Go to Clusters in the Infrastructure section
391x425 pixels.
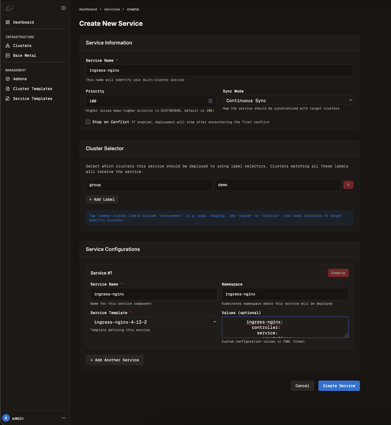point(22,46)
